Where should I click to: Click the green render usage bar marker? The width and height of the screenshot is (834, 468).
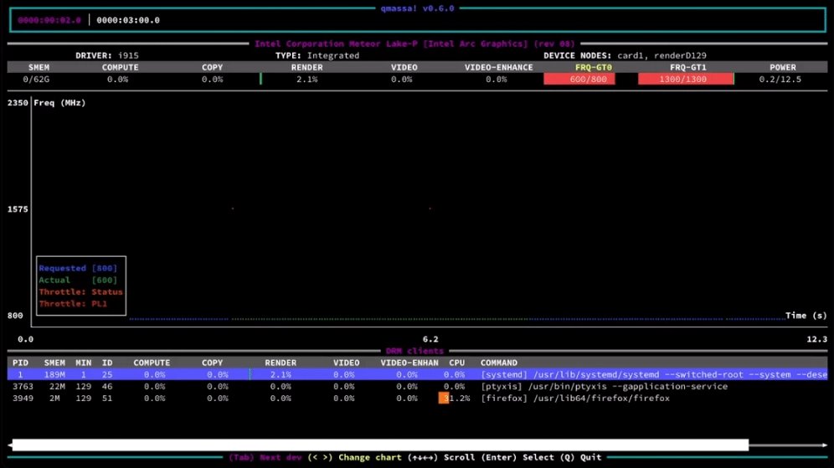260,79
